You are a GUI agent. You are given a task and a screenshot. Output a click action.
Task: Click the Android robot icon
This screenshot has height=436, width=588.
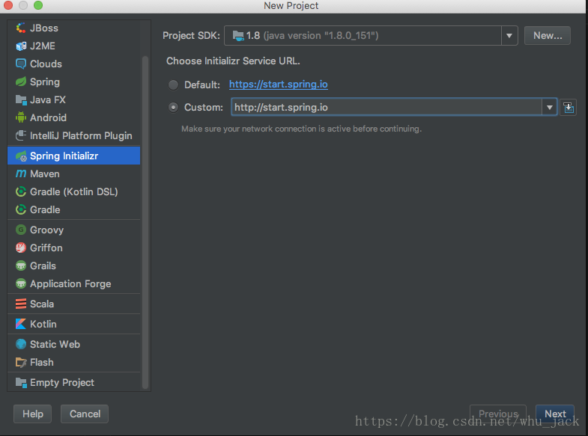coord(21,117)
